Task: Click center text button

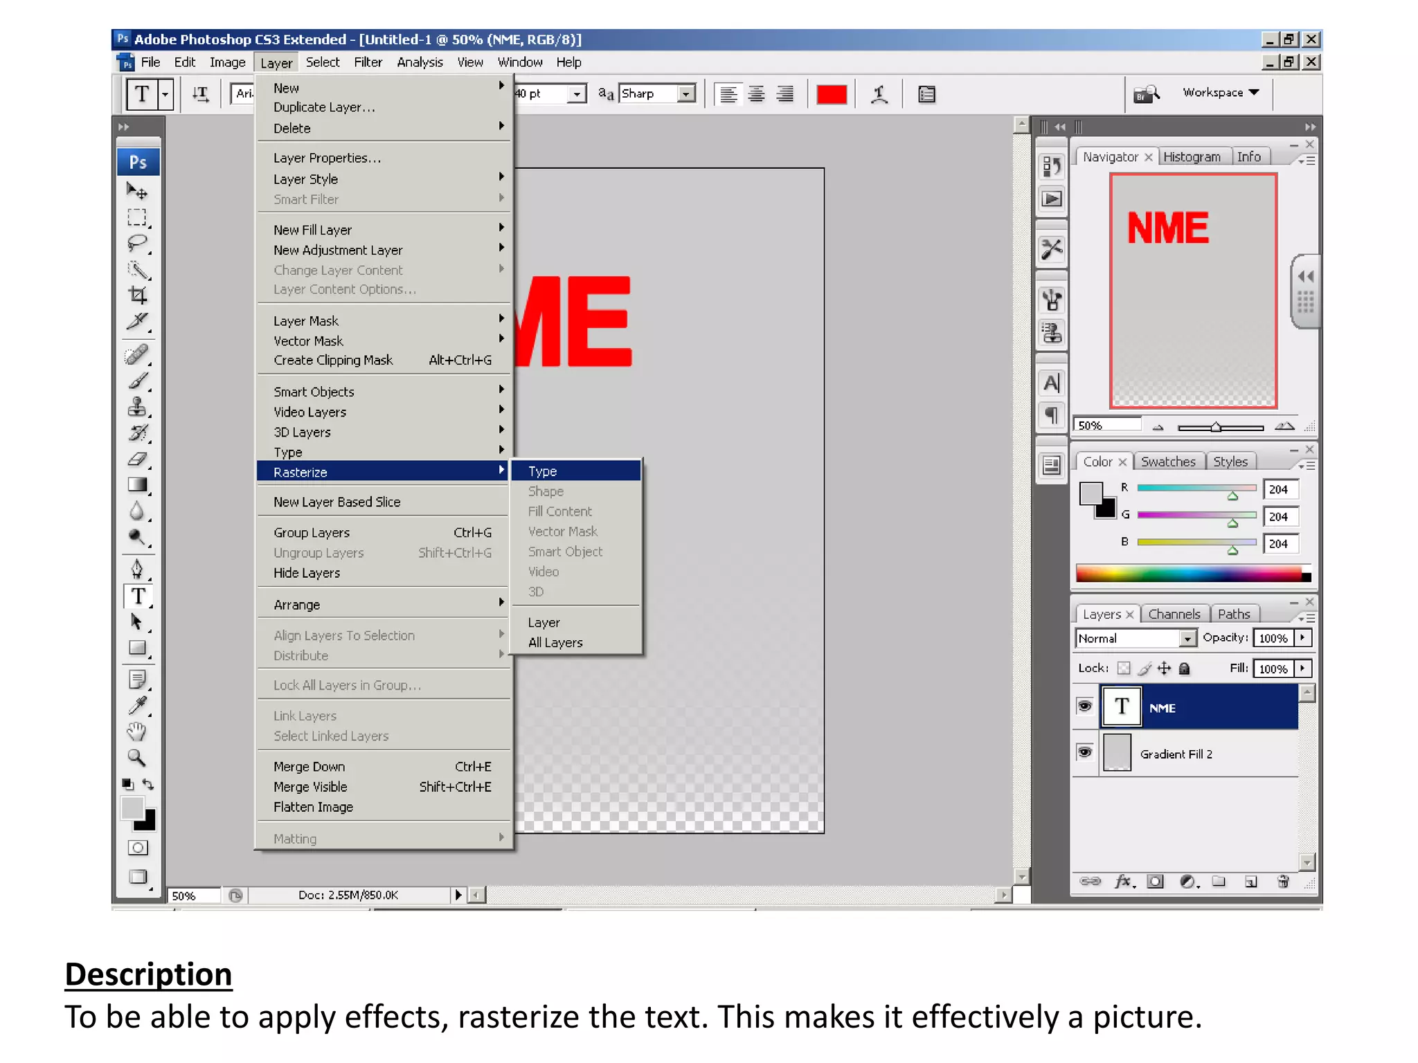Action: [x=757, y=94]
